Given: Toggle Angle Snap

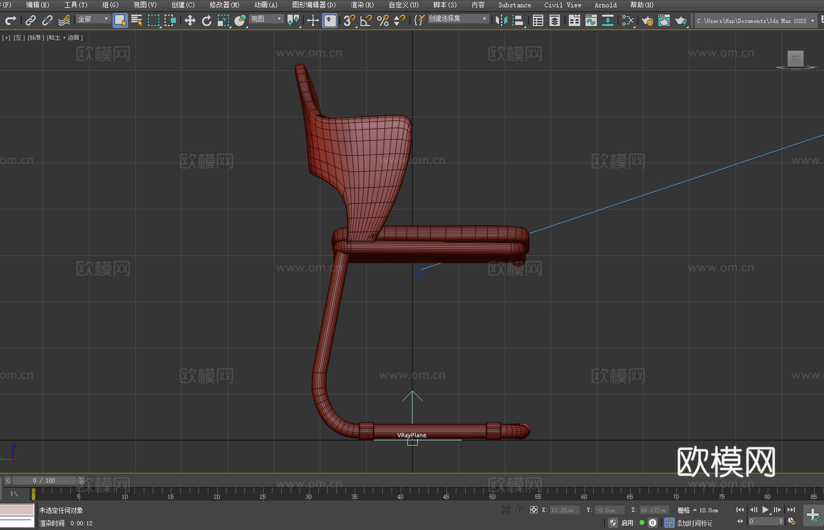Looking at the screenshot, I should (x=366, y=20).
